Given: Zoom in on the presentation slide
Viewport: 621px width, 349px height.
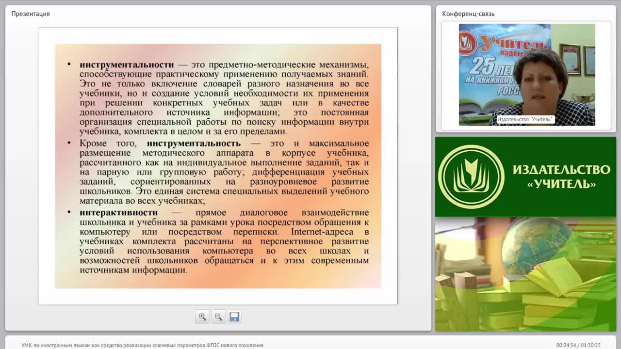Looking at the screenshot, I should [202, 317].
